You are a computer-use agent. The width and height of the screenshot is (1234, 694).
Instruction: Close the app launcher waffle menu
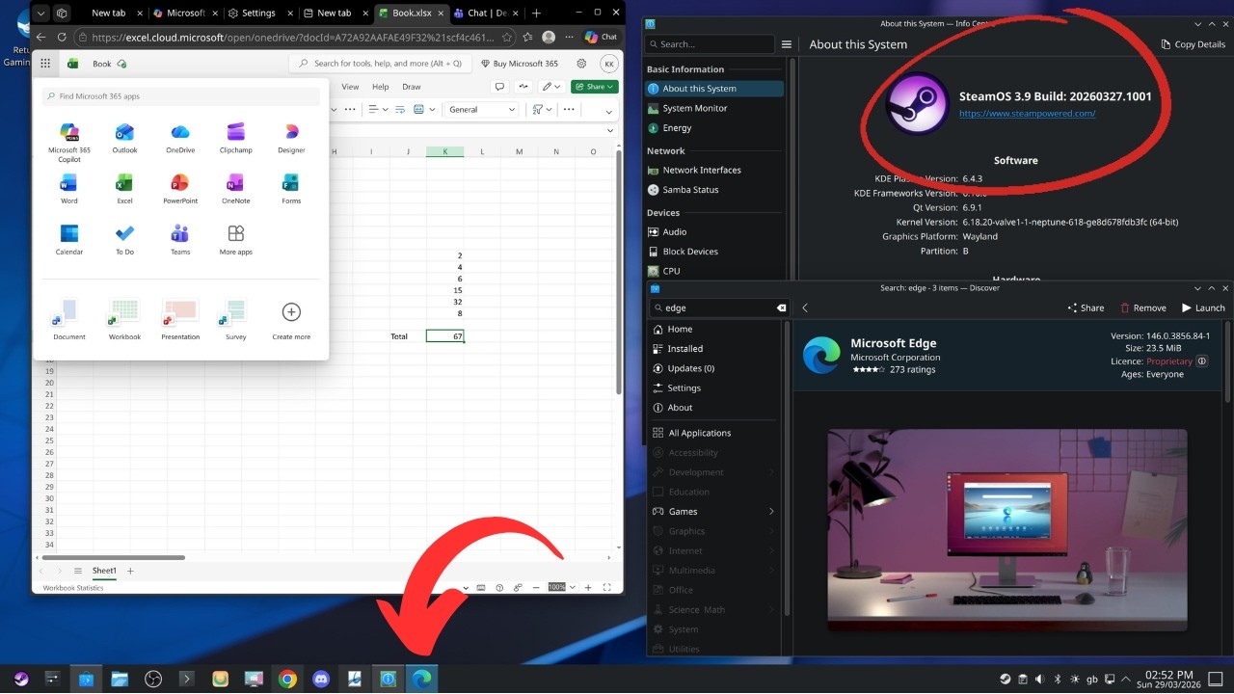[x=45, y=64]
